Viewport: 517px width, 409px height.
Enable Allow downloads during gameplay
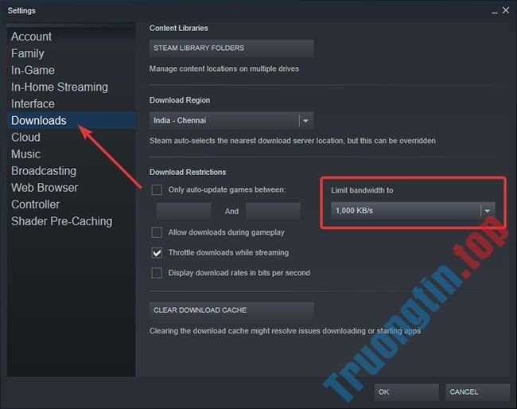click(157, 232)
